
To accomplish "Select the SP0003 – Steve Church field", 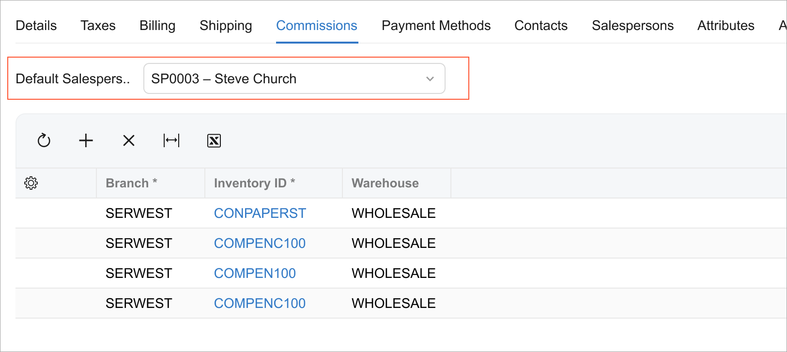I will tap(294, 78).
